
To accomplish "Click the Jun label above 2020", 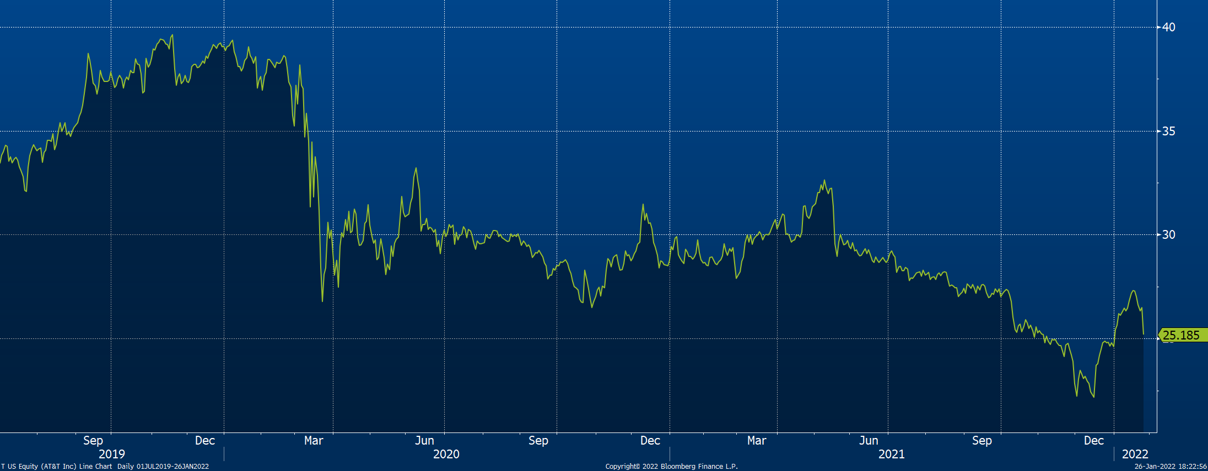I will tap(424, 440).
